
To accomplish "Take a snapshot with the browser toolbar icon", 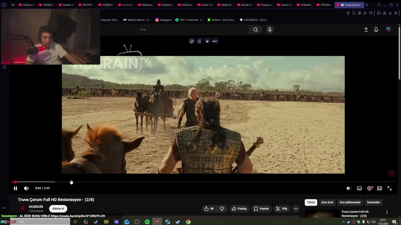I will (x=354, y=13).
